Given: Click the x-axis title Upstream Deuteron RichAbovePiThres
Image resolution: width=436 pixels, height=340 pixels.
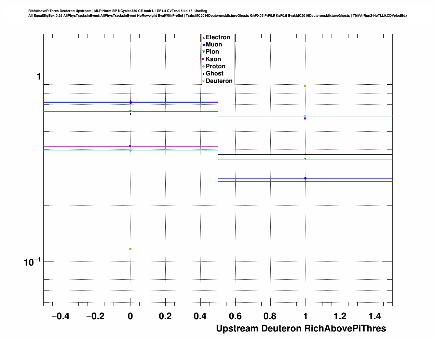Looking at the screenshot, I should pos(301,328).
